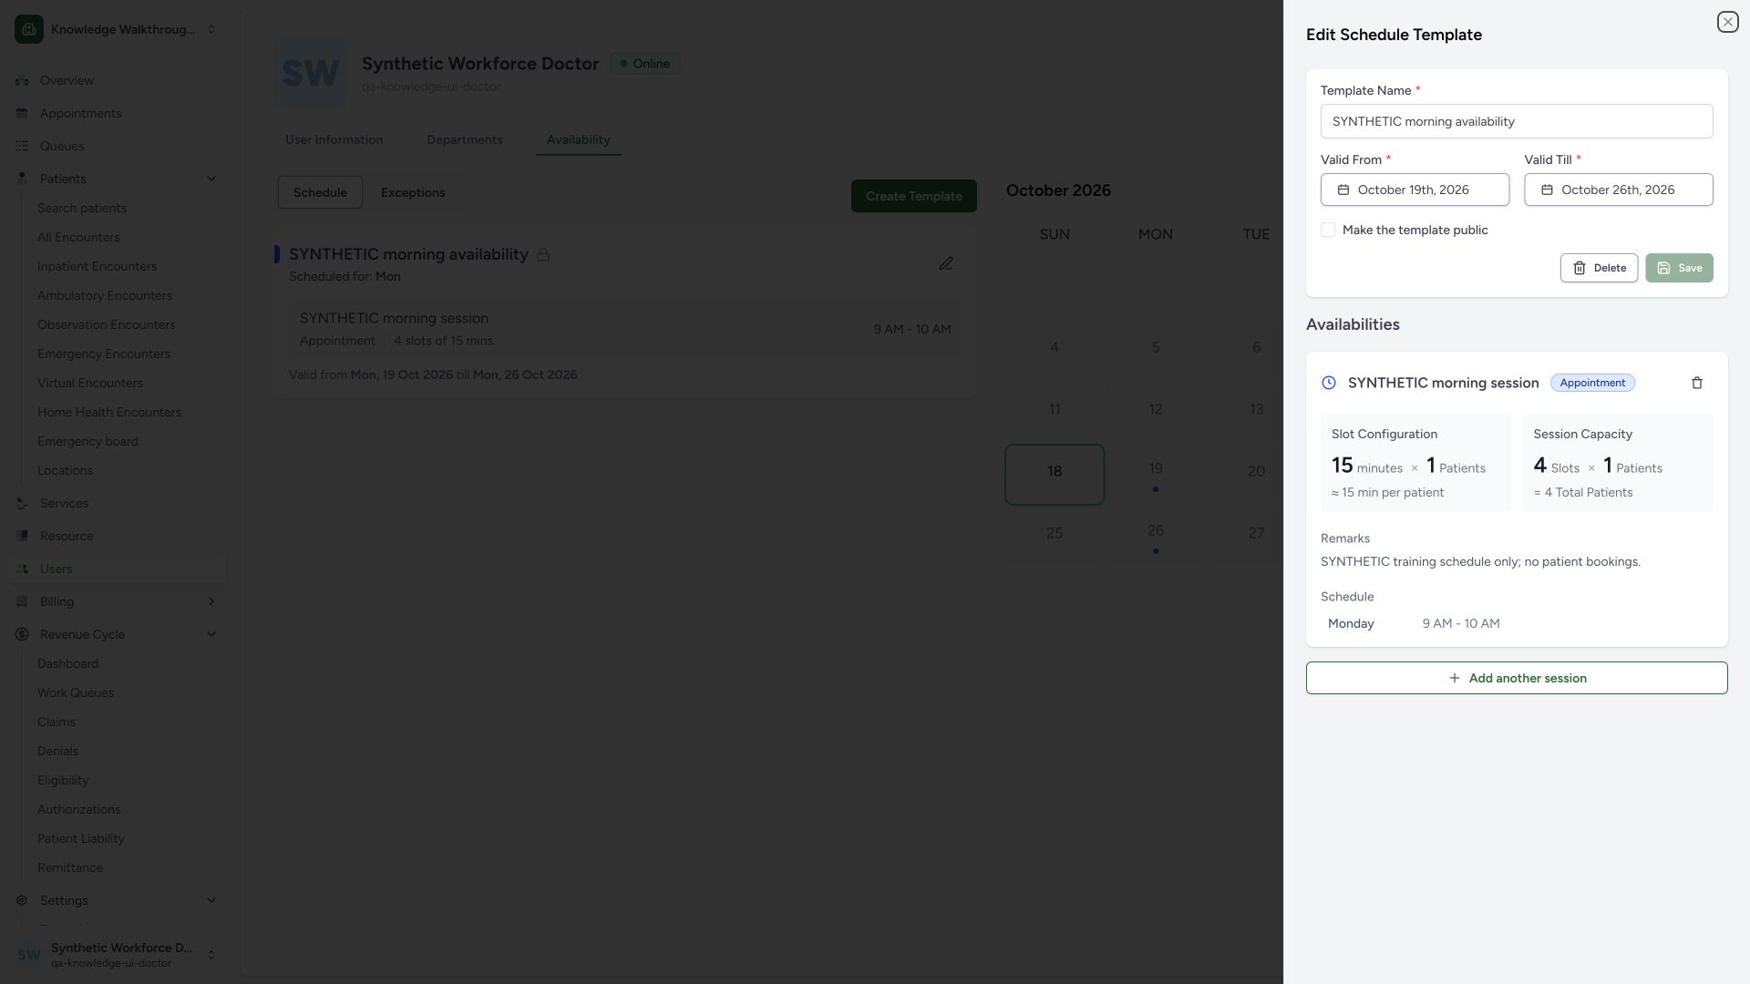Open the Valid From date picker
The height and width of the screenshot is (984, 1750).
coord(1415,190)
